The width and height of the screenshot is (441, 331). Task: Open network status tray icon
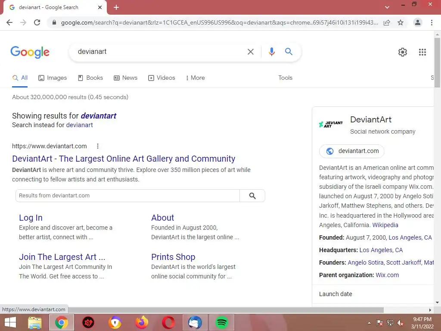(x=390, y=323)
